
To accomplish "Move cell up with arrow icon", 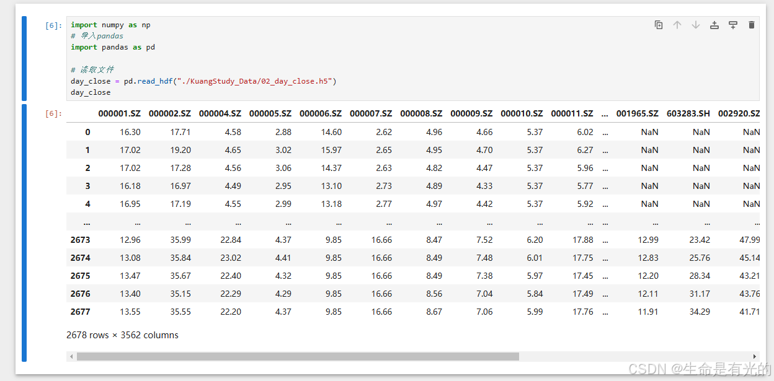I will pyautogui.click(x=677, y=25).
